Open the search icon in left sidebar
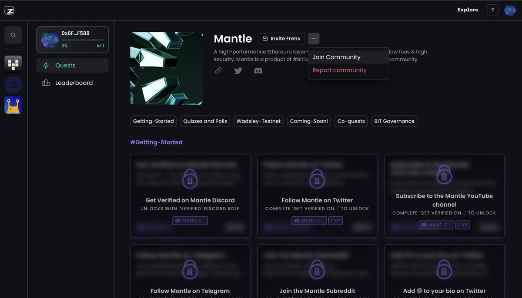Screen dimensions: 522x298 pyautogui.click(x=13, y=35)
